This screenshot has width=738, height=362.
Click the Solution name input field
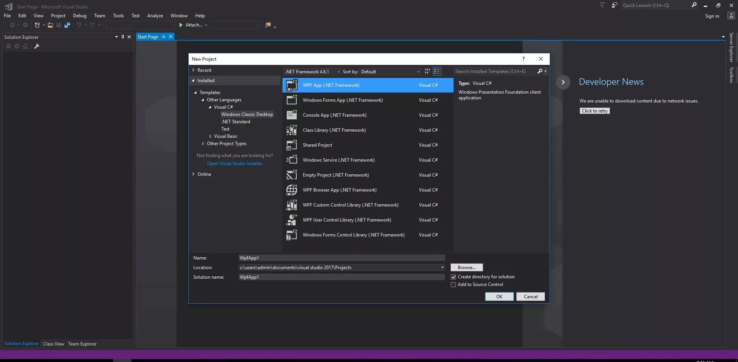coord(342,277)
